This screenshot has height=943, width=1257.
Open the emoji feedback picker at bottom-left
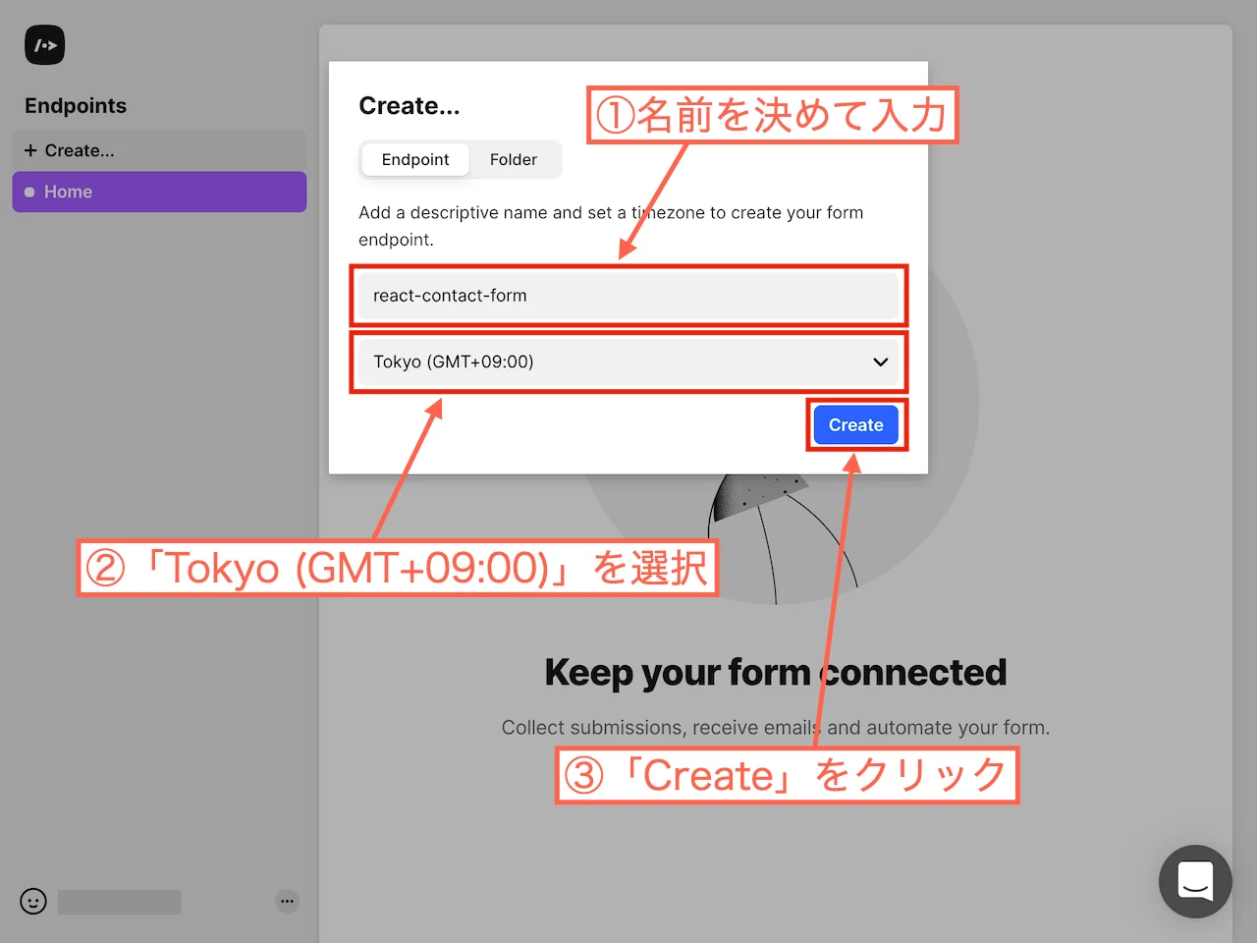click(32, 901)
